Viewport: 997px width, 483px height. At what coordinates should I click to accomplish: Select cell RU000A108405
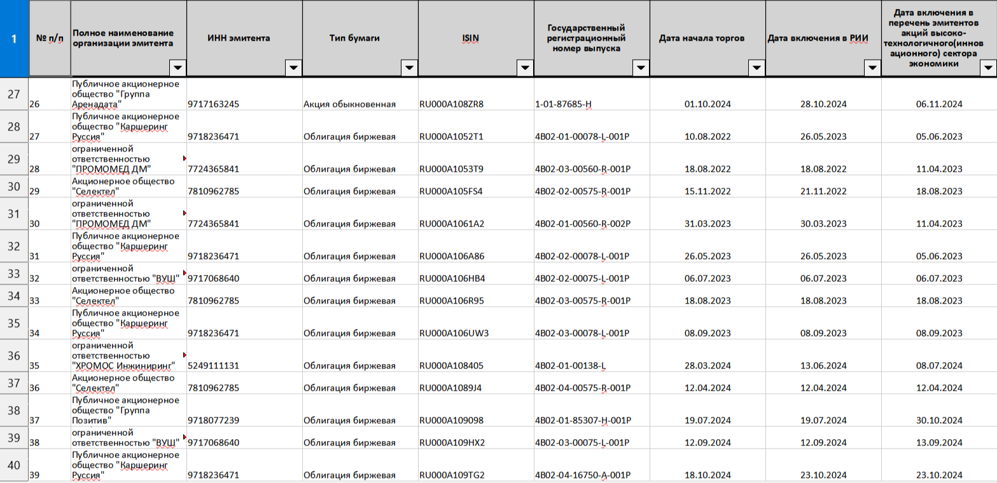coord(476,356)
